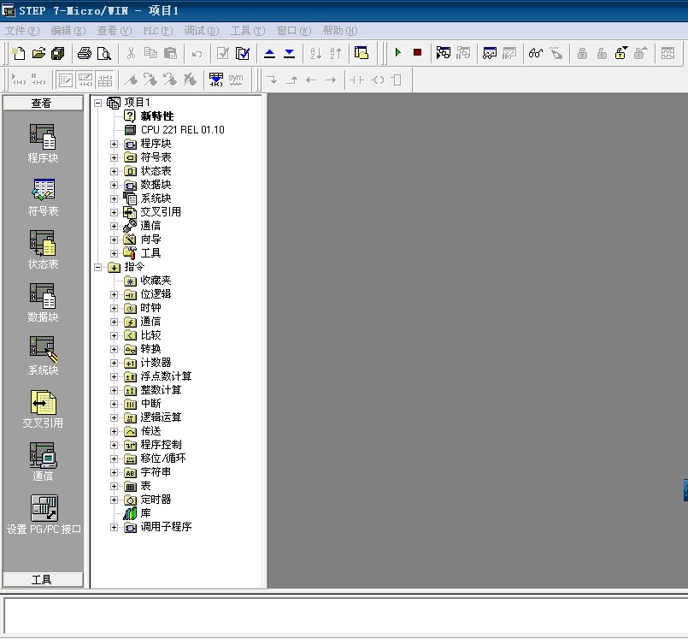Select CPU 221 REL 01.10 tree item

tap(182, 130)
